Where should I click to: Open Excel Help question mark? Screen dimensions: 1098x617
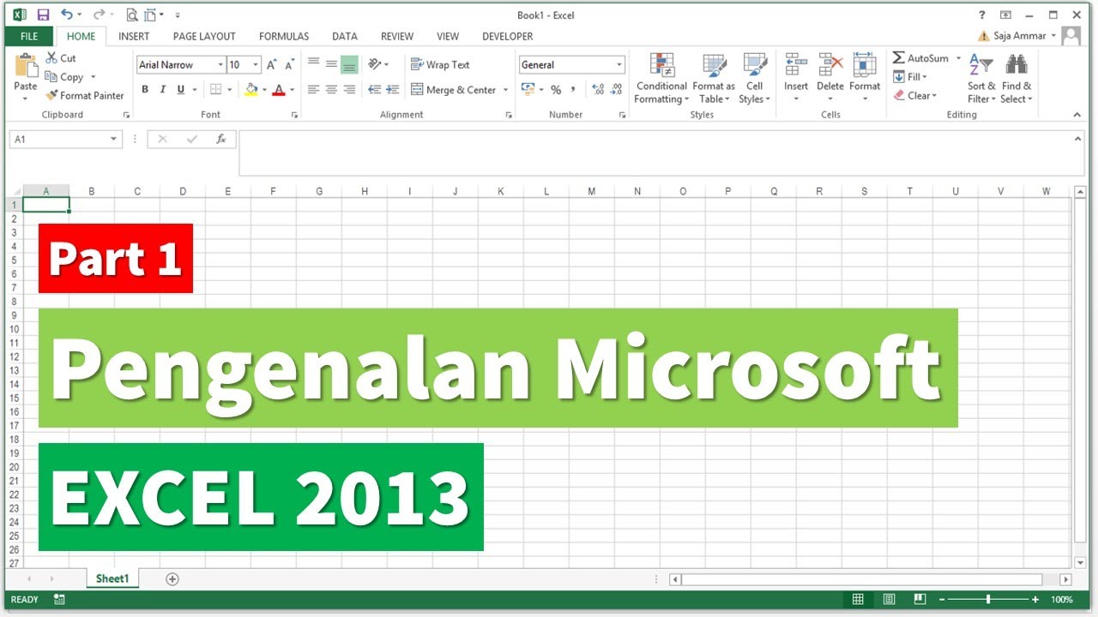tap(982, 15)
